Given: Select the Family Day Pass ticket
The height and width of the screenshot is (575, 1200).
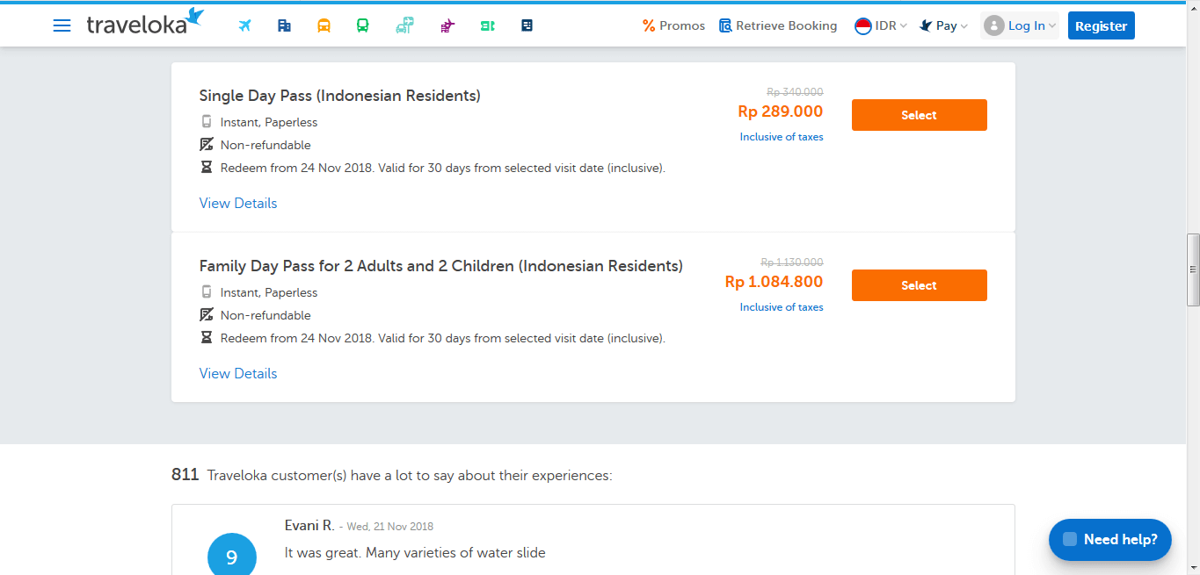Looking at the screenshot, I should (919, 285).
